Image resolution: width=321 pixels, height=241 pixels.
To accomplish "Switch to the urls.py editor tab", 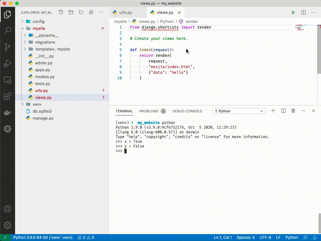I will (125, 13).
